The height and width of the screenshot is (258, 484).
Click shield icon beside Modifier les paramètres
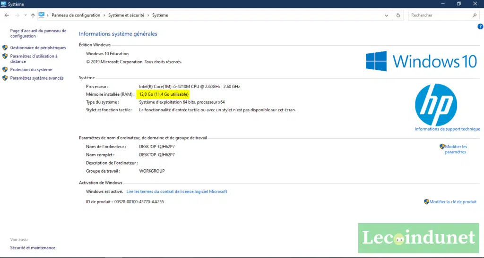(442, 147)
